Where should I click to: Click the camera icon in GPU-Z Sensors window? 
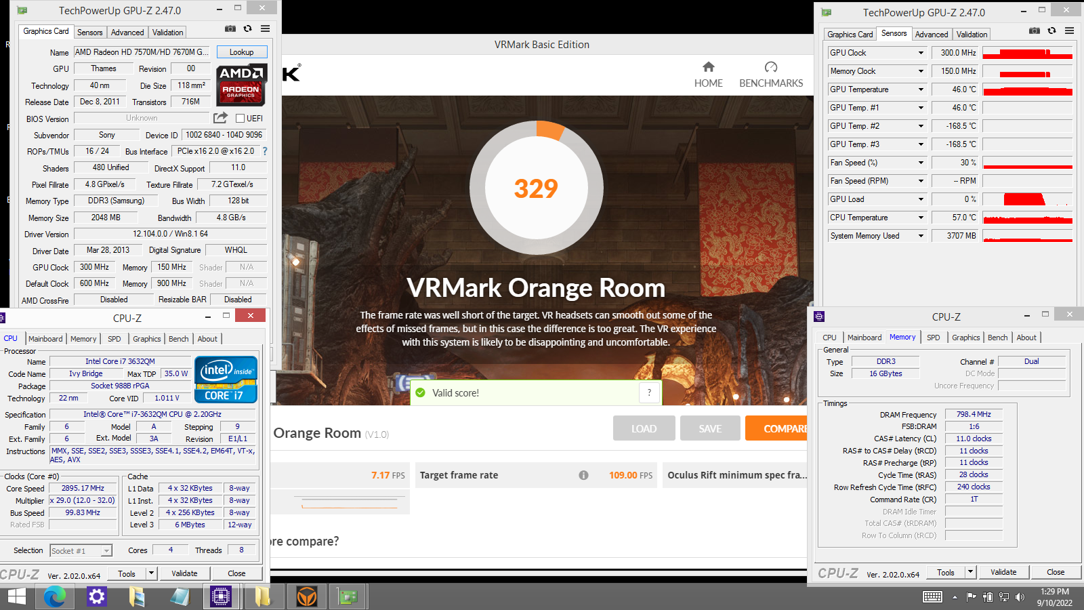[x=1035, y=30]
